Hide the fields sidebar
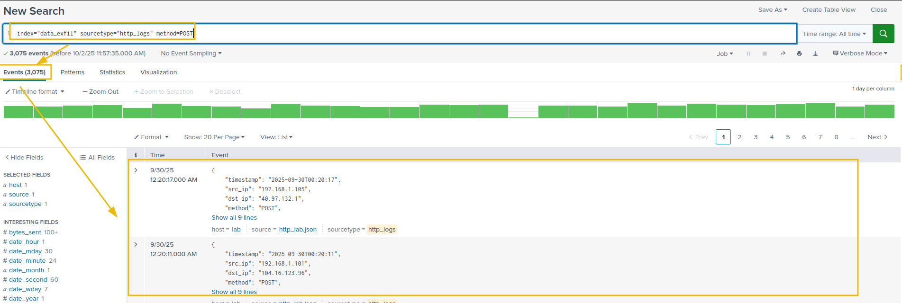The width and height of the screenshot is (902, 303). pos(24,157)
